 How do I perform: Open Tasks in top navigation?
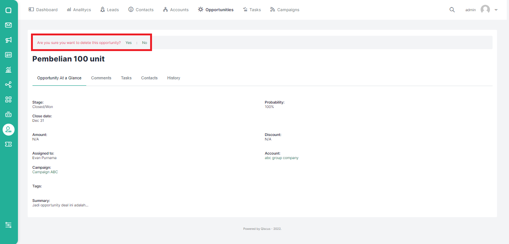(252, 10)
